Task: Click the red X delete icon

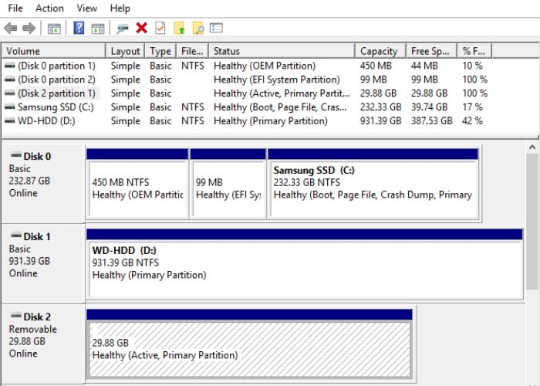Action: coord(141,28)
